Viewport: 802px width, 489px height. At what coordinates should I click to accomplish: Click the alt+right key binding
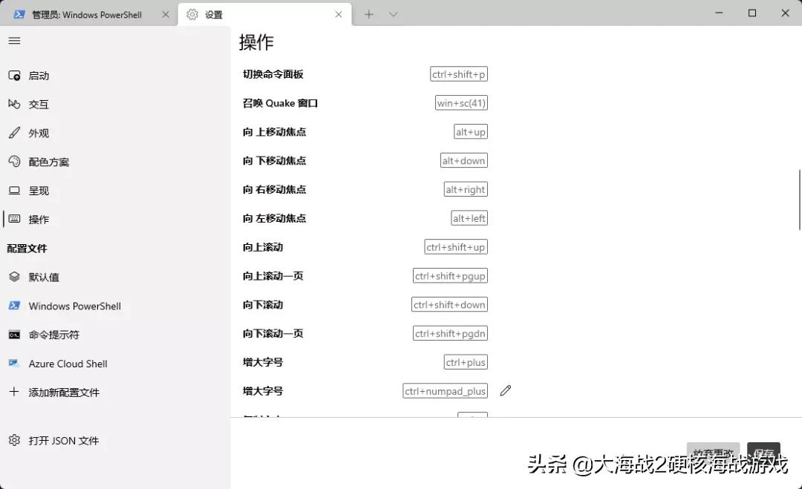click(x=466, y=189)
